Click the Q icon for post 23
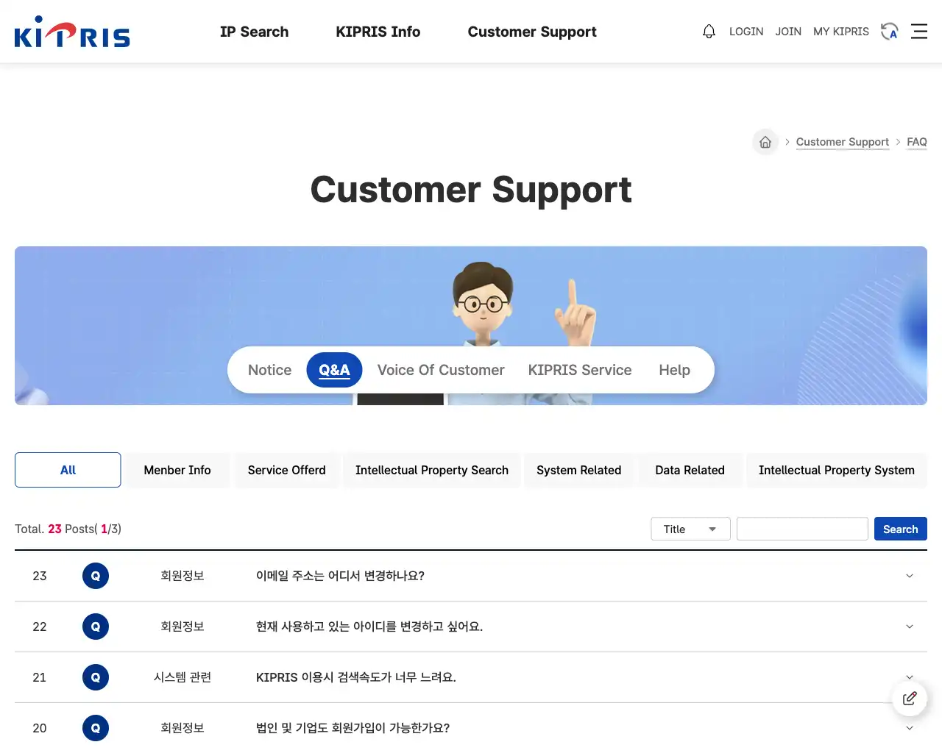942x753 pixels. 96,576
